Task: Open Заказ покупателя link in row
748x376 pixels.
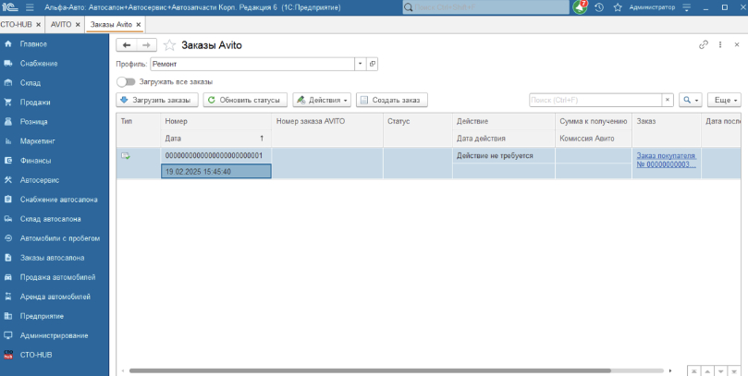Action: coord(667,160)
